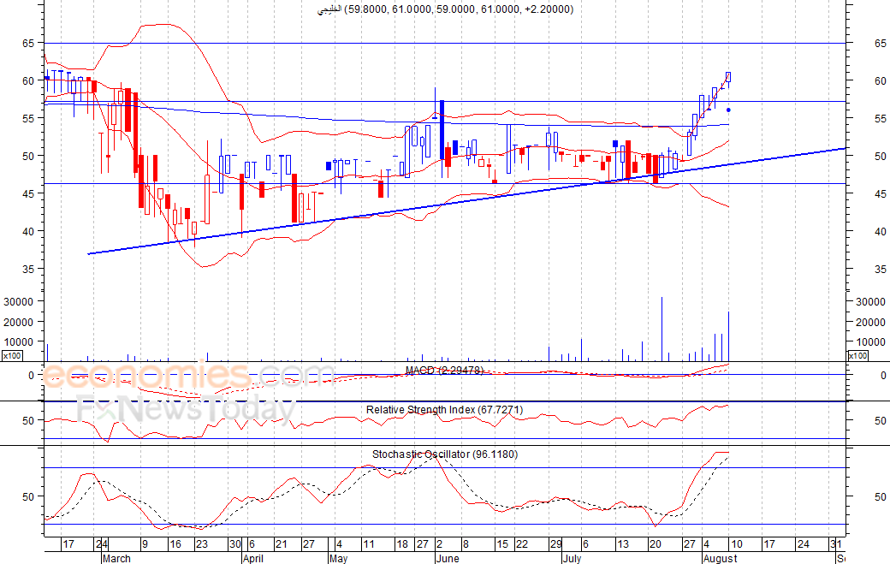The height and width of the screenshot is (564, 890).
Task: Click date label 11 on the time axis
Action: [368, 544]
